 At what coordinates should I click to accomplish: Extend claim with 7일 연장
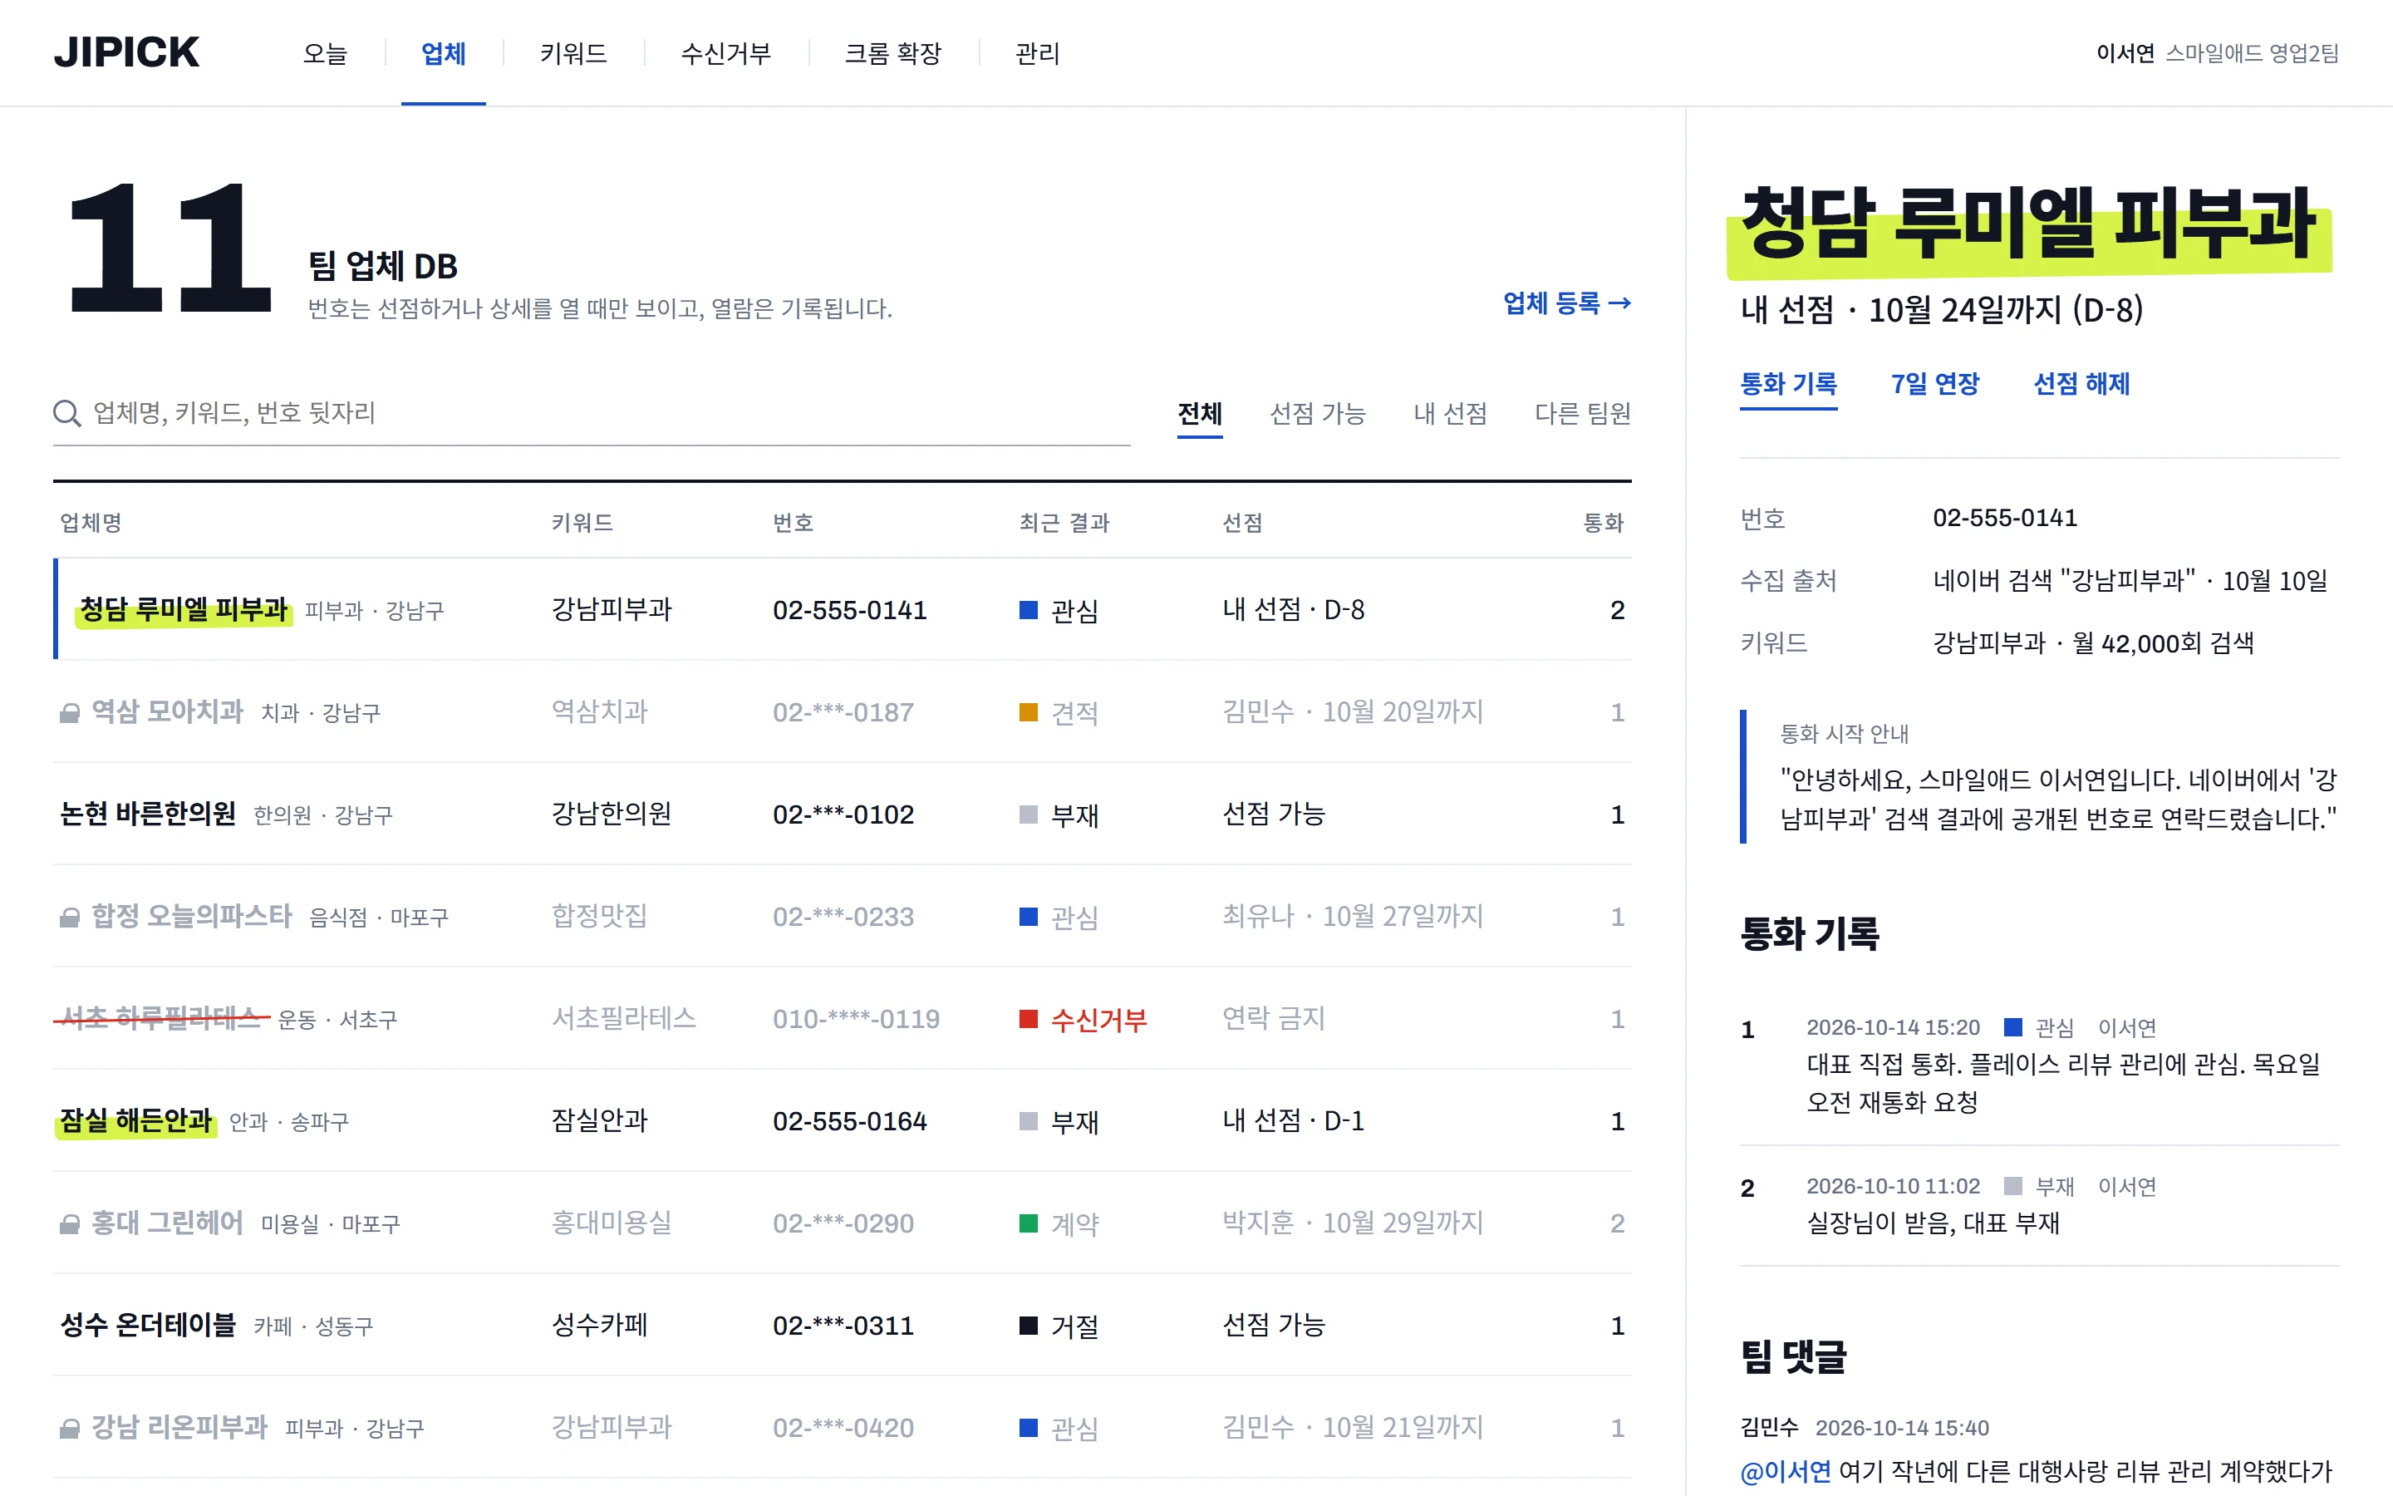(x=1934, y=384)
